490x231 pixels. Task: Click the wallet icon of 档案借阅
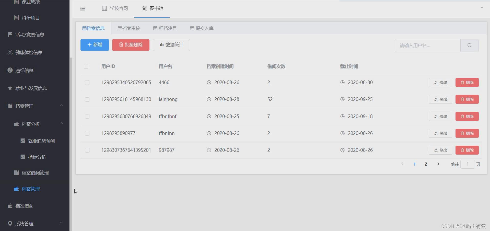coord(10,206)
